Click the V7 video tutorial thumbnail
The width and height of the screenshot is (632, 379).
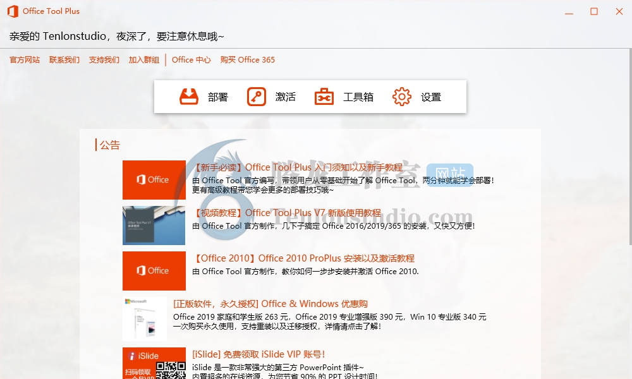(154, 226)
